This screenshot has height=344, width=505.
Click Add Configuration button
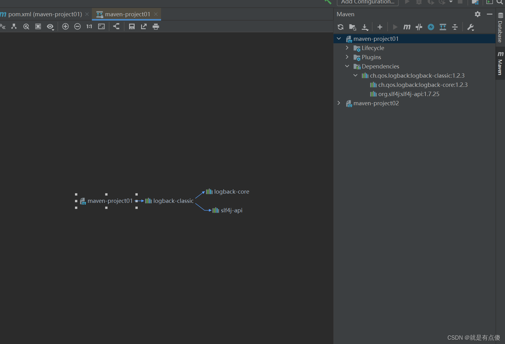point(368,2)
